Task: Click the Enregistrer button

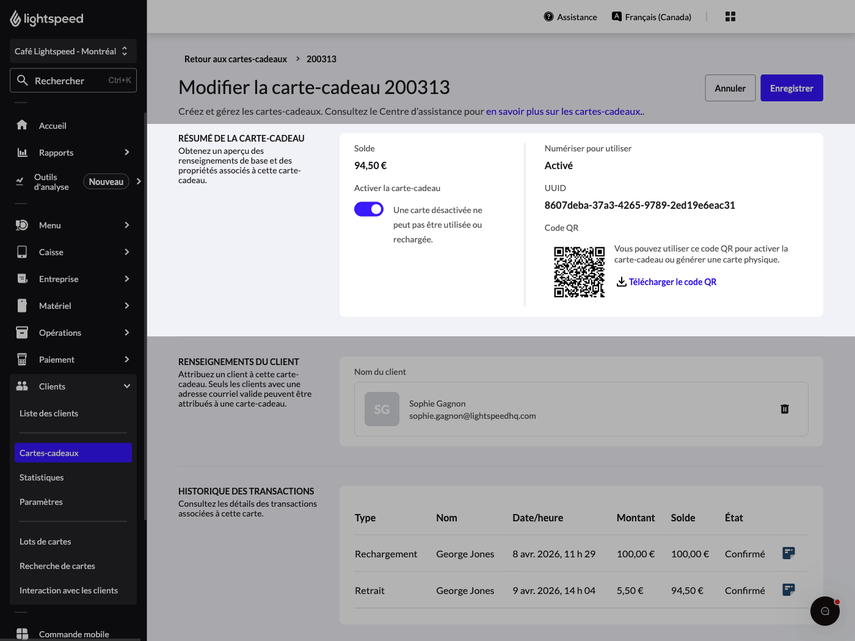Action: pos(791,88)
